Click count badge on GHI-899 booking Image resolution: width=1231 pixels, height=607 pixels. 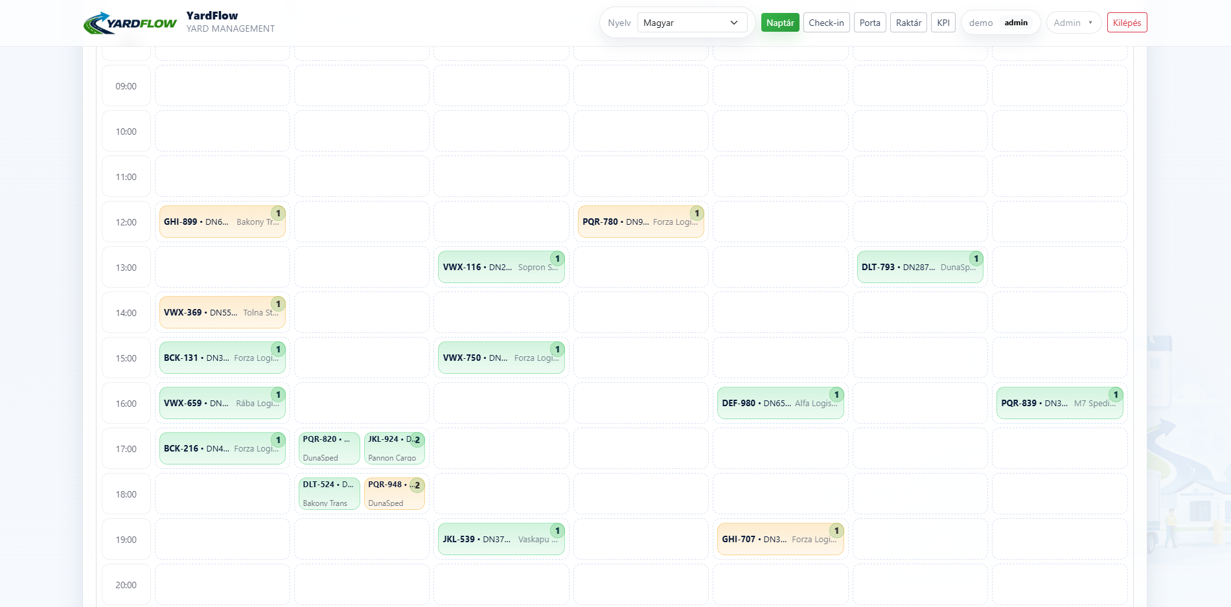(278, 213)
